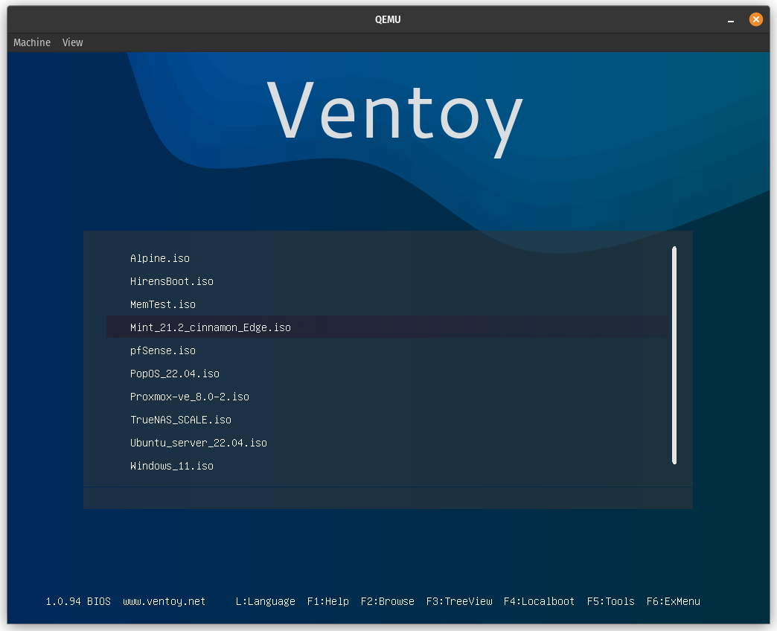Viewport: 777px width, 631px height.
Task: Click the boot list scrollbar
Action: coord(674,355)
